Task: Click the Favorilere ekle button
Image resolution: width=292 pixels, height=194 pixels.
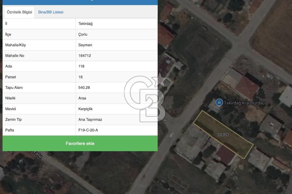Action: [x=80, y=143]
